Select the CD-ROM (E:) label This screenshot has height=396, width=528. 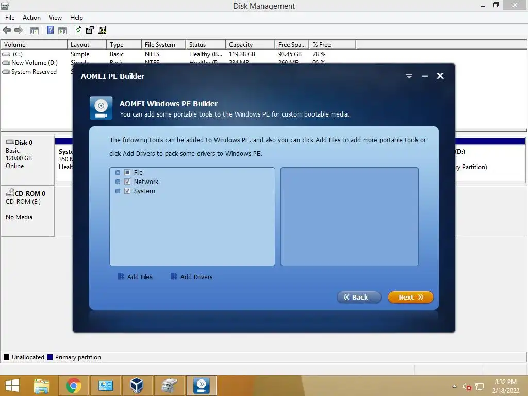(23, 202)
